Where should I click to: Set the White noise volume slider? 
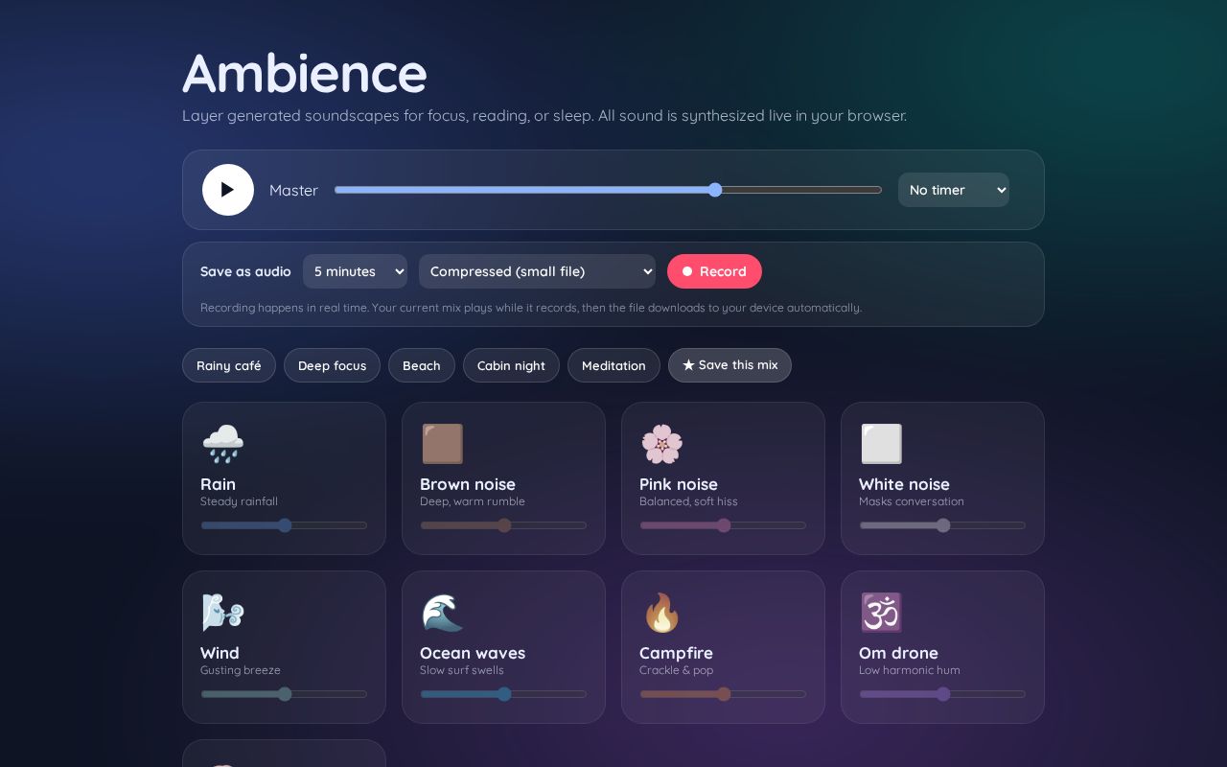pyautogui.click(x=942, y=525)
